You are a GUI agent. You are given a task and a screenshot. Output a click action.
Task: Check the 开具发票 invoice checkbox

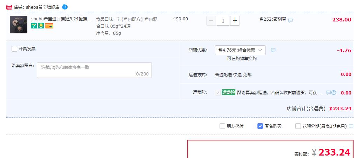click(14, 49)
